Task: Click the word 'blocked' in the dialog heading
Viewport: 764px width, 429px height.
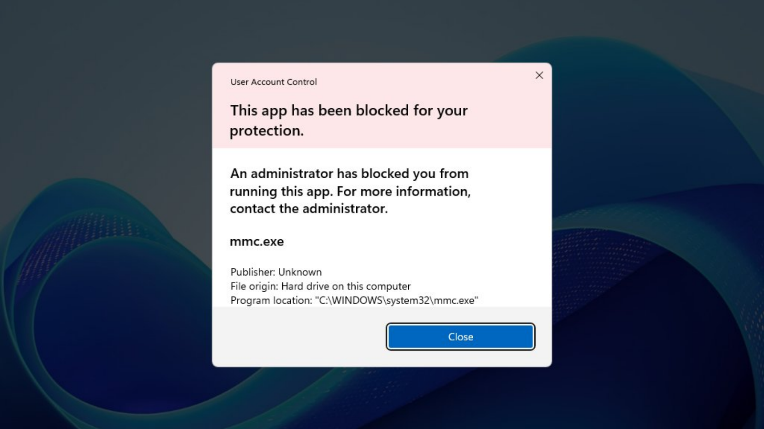Action: pos(382,111)
